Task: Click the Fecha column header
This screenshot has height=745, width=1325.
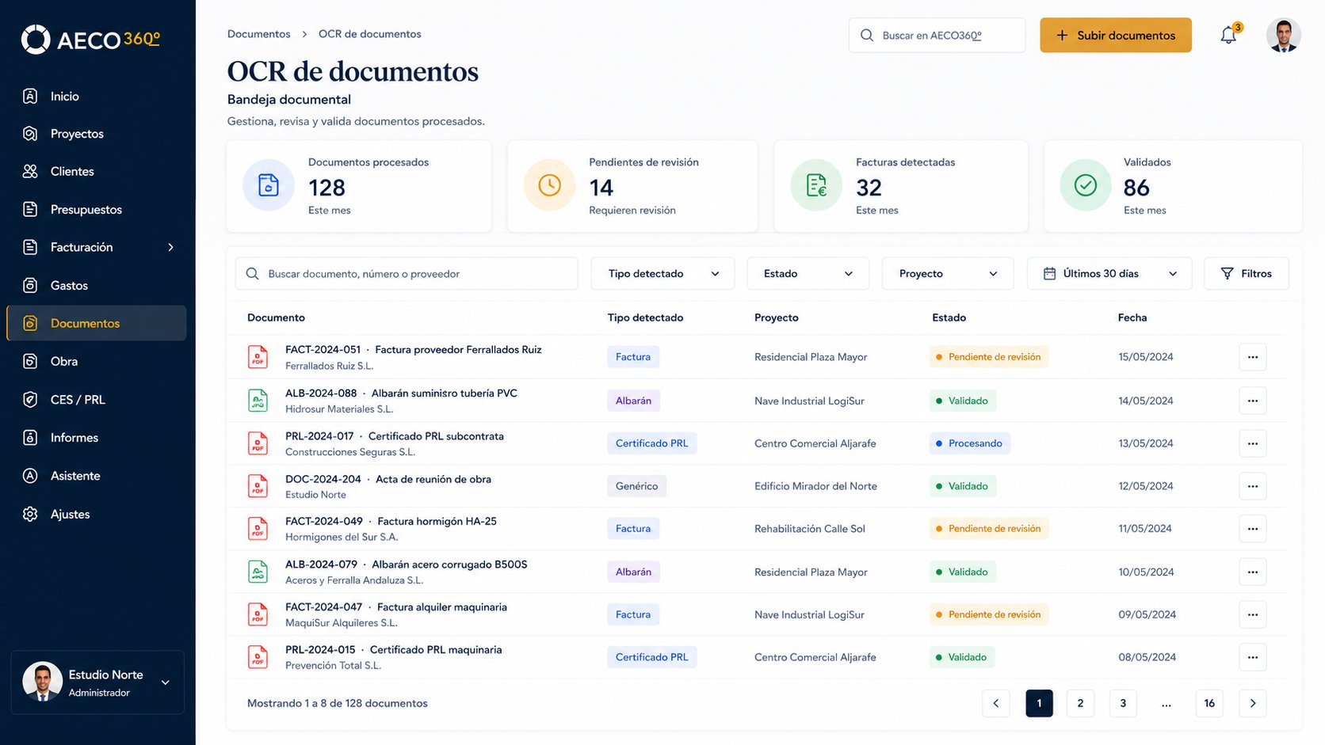Action: pos(1132,317)
